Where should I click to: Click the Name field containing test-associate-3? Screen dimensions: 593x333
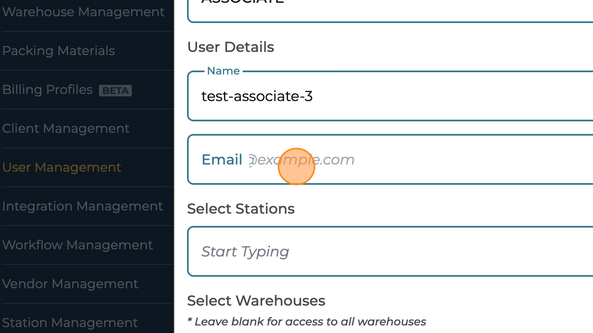(390, 96)
